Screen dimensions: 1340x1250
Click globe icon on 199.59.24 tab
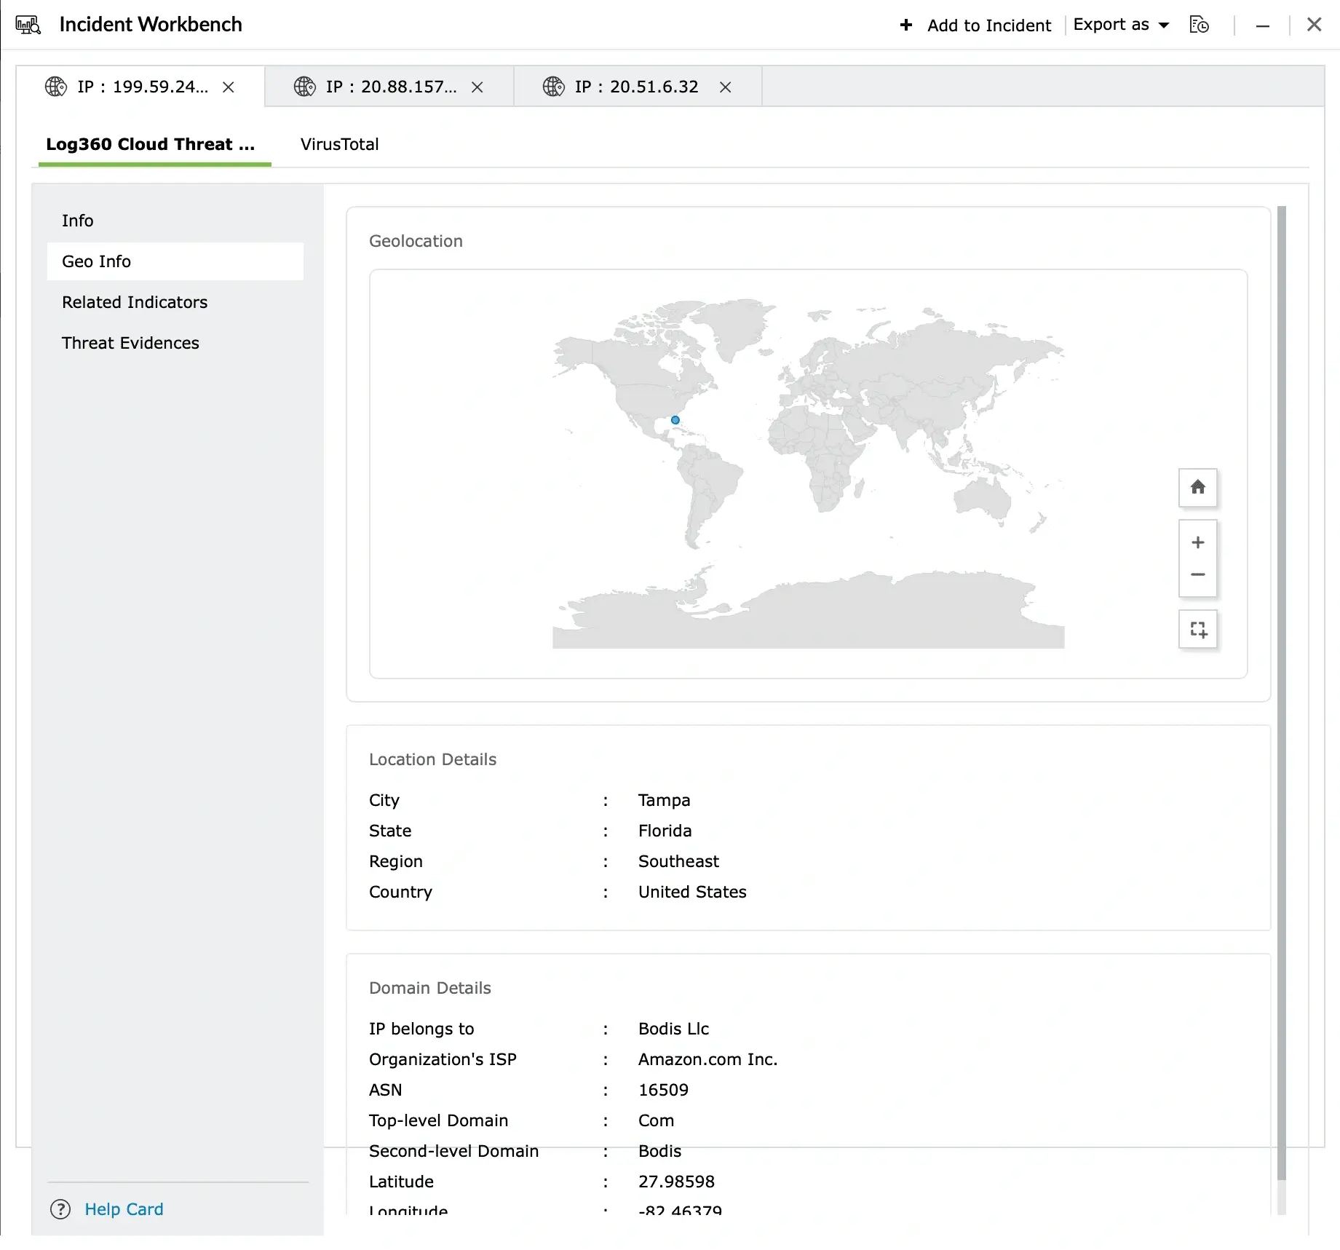point(56,87)
